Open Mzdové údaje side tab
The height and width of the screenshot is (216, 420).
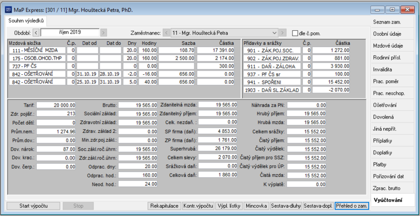point(393,46)
